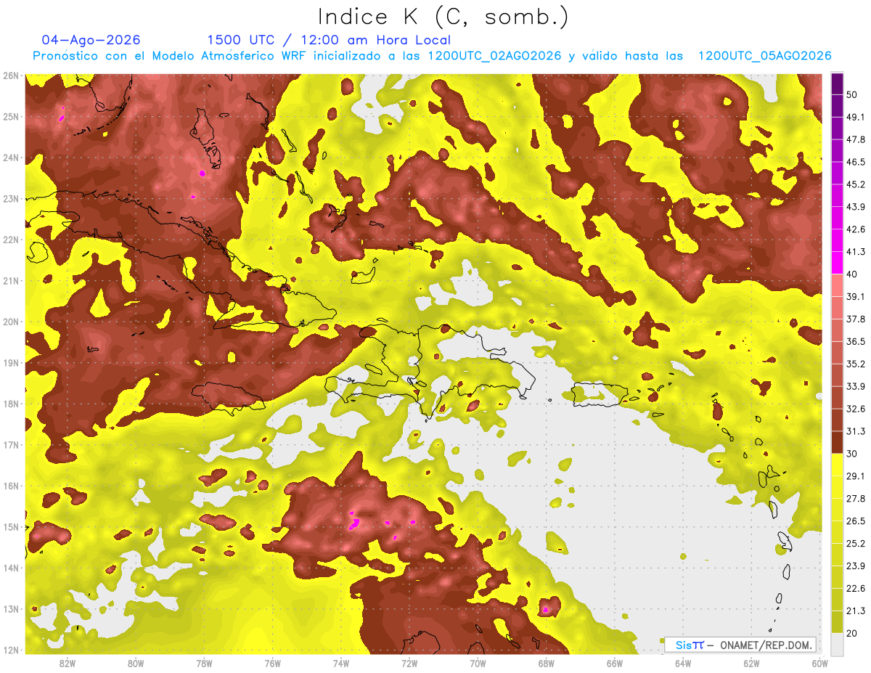The width and height of the screenshot is (871, 673).
Task: Click the '66W' longitude label
Action: [x=614, y=663]
